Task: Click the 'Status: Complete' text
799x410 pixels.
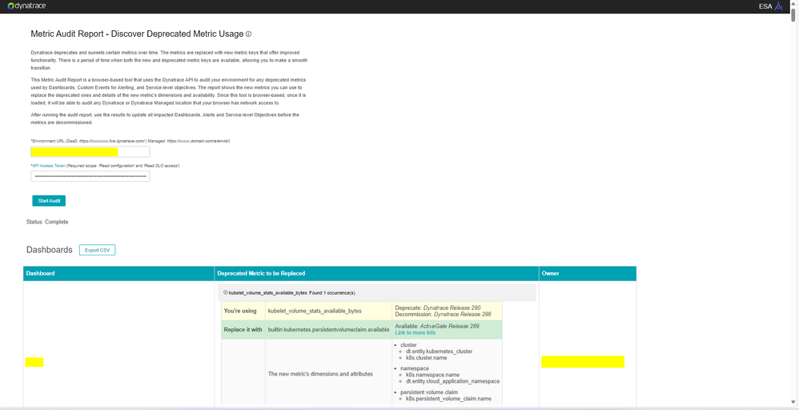Action: [x=47, y=223]
